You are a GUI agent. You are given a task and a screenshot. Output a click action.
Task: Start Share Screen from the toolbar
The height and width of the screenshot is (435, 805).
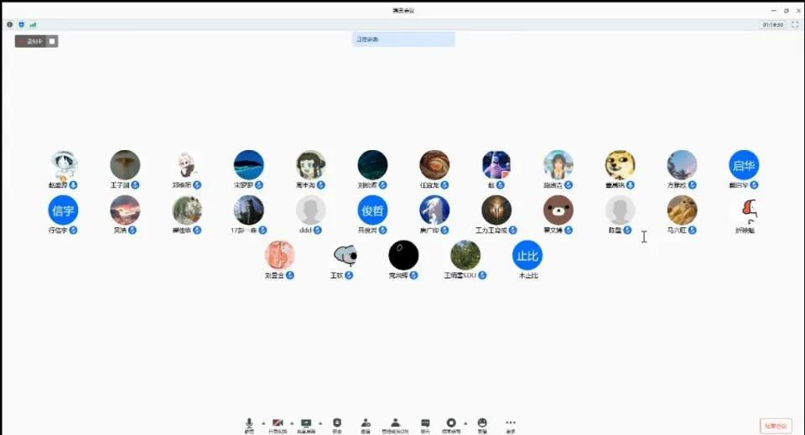click(x=306, y=424)
